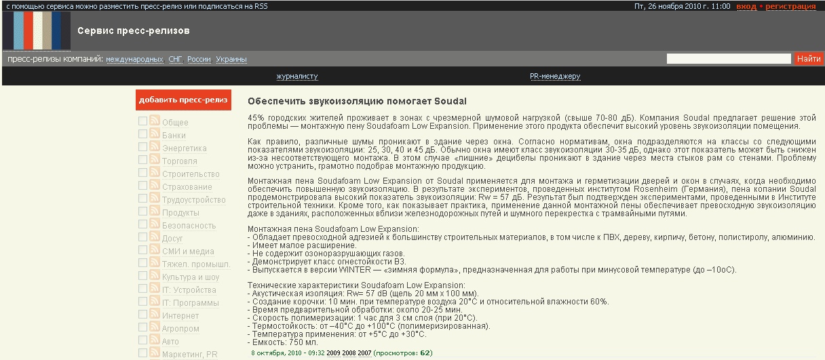This screenshot has height=360, width=825.
Task: Tick the Трудоустройство category checkbox
Action: 142,199
